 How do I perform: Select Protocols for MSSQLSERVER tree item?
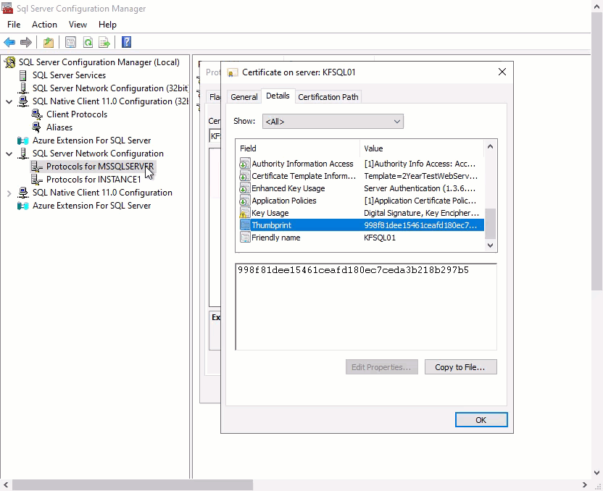(x=100, y=167)
